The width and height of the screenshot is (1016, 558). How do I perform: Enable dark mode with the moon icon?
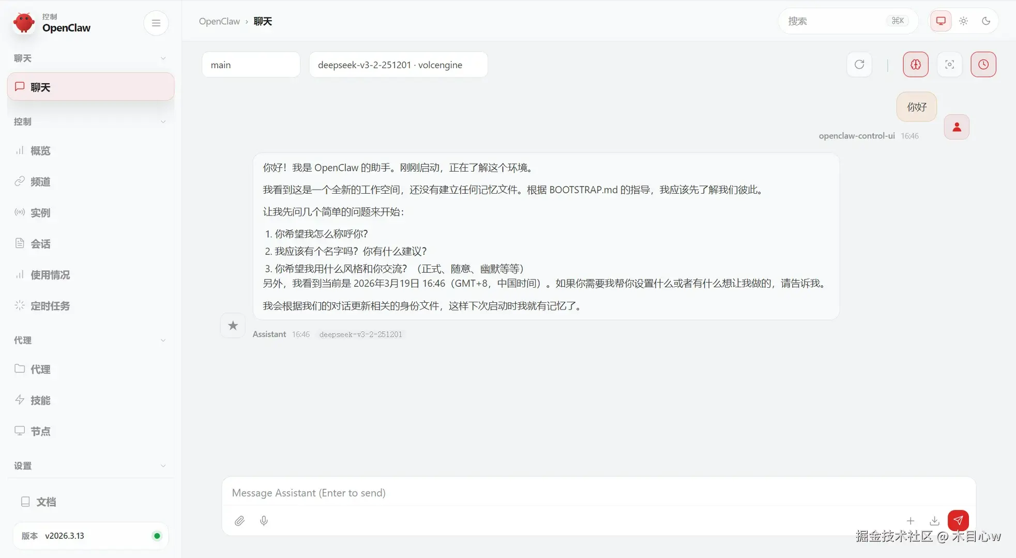(986, 21)
